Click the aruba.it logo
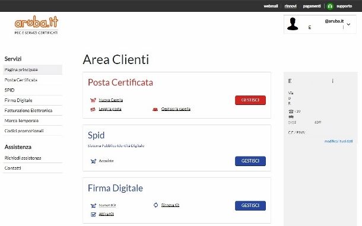Viewport: 362px width, 226px height. point(36,25)
